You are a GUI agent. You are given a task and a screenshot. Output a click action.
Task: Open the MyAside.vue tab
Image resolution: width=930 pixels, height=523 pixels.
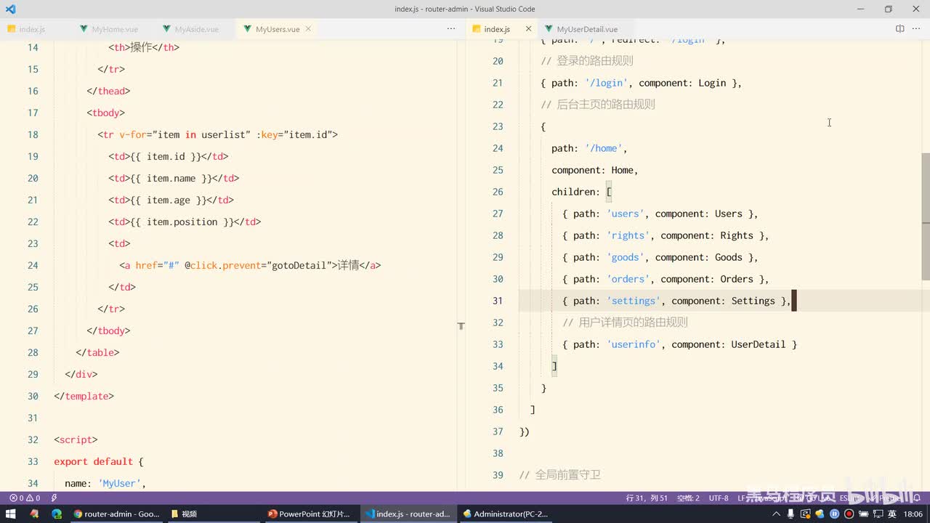click(x=196, y=29)
